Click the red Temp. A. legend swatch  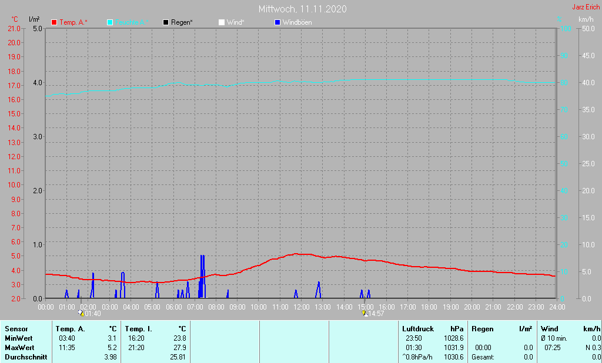tap(54, 22)
